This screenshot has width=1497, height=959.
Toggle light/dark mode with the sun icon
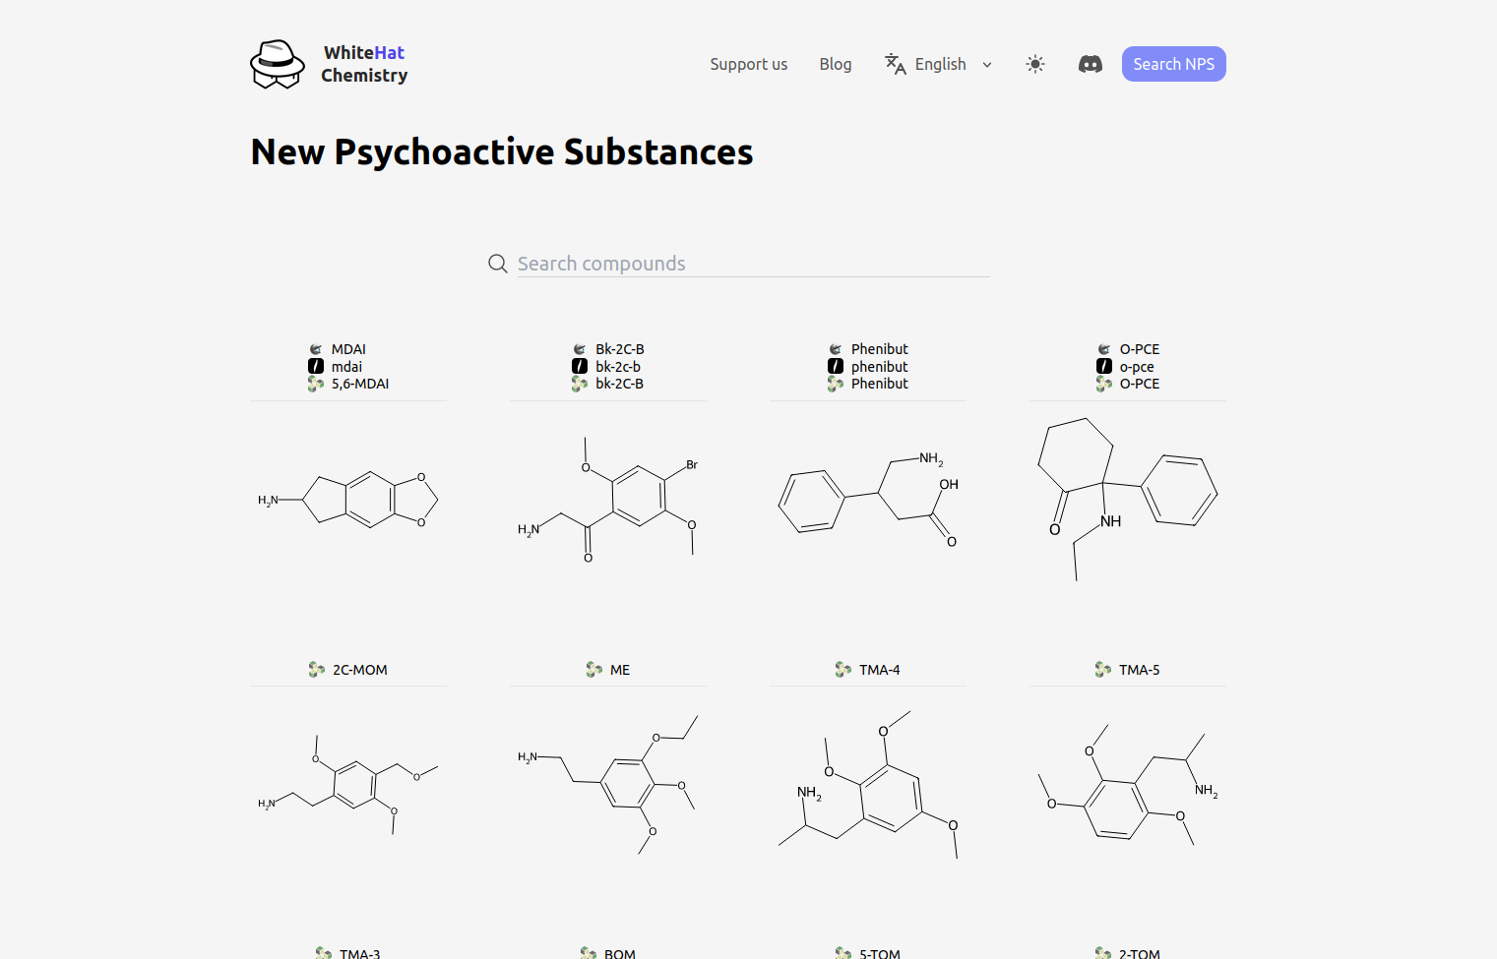(x=1034, y=64)
